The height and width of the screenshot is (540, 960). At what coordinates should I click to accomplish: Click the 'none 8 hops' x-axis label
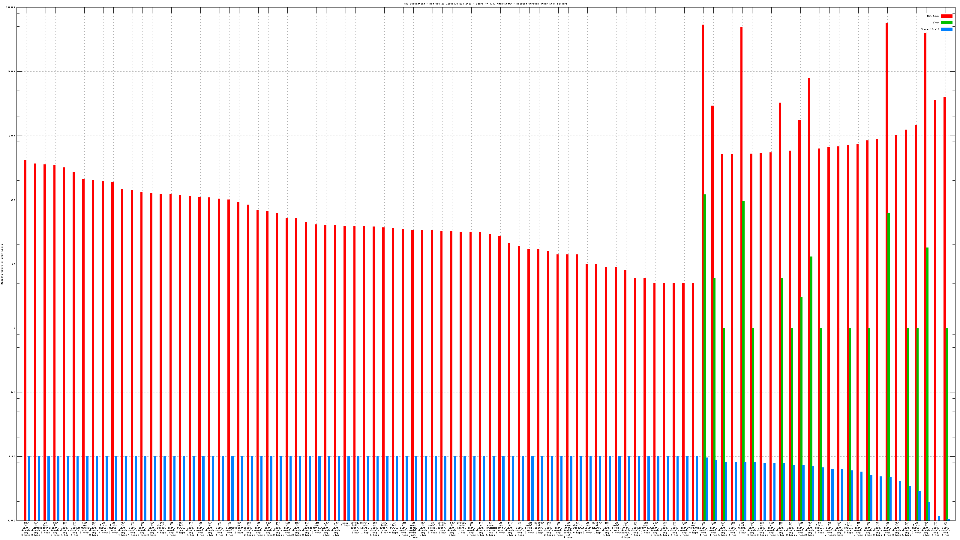[x=346, y=524]
